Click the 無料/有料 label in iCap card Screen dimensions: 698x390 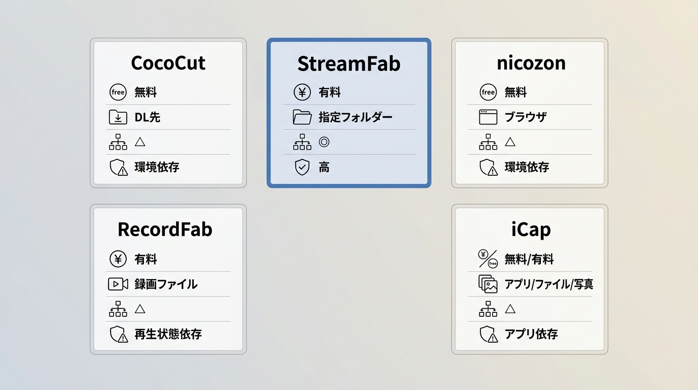(x=529, y=259)
